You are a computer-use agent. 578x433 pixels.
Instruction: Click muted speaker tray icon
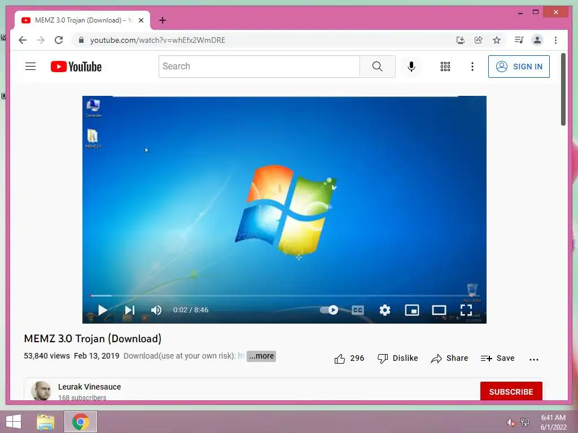[x=511, y=422]
